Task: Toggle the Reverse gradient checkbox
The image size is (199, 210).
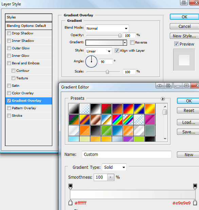Action: (x=132, y=43)
